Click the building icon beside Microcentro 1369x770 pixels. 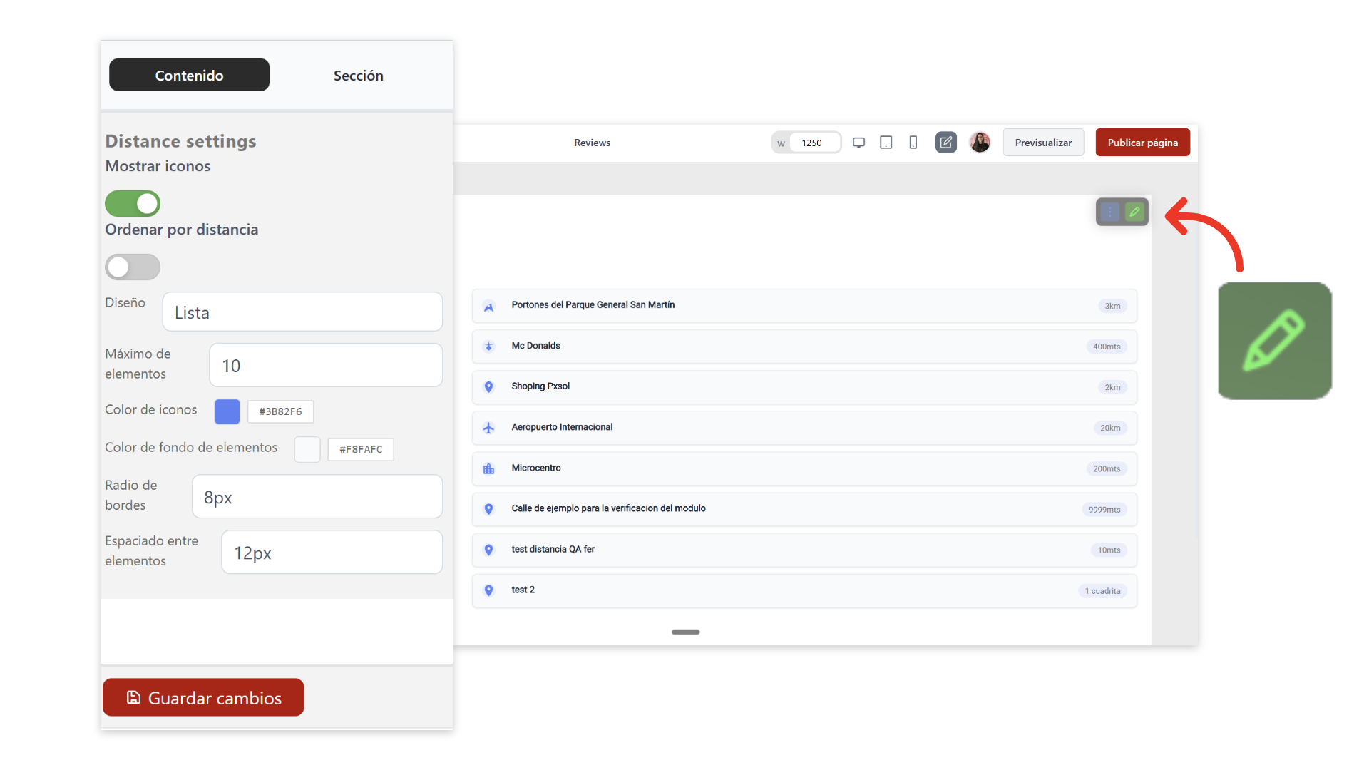click(488, 468)
